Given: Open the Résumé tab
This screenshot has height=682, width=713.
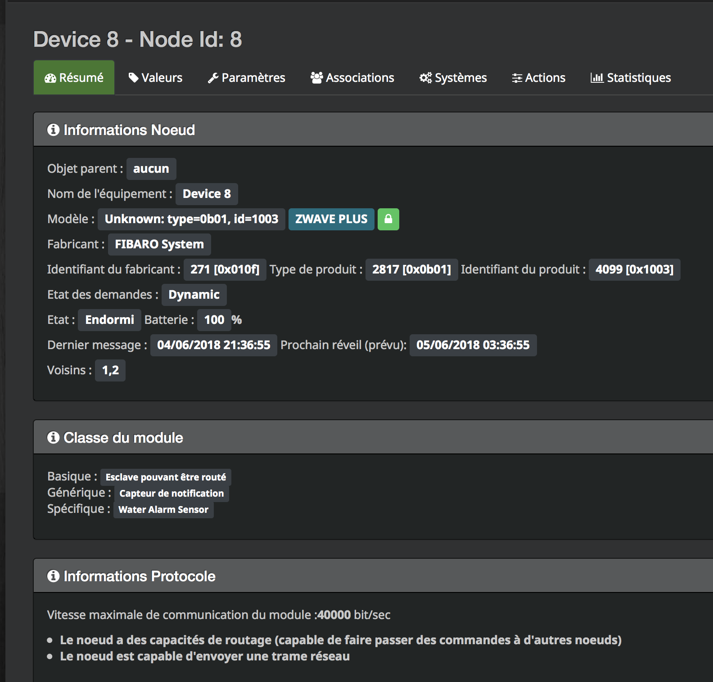Looking at the screenshot, I should click(74, 77).
